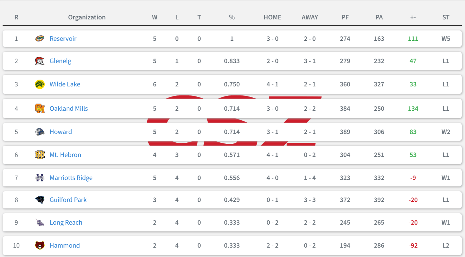The height and width of the screenshot is (257, 465).
Task: Open the Glenelg team page
Action: click(x=60, y=61)
